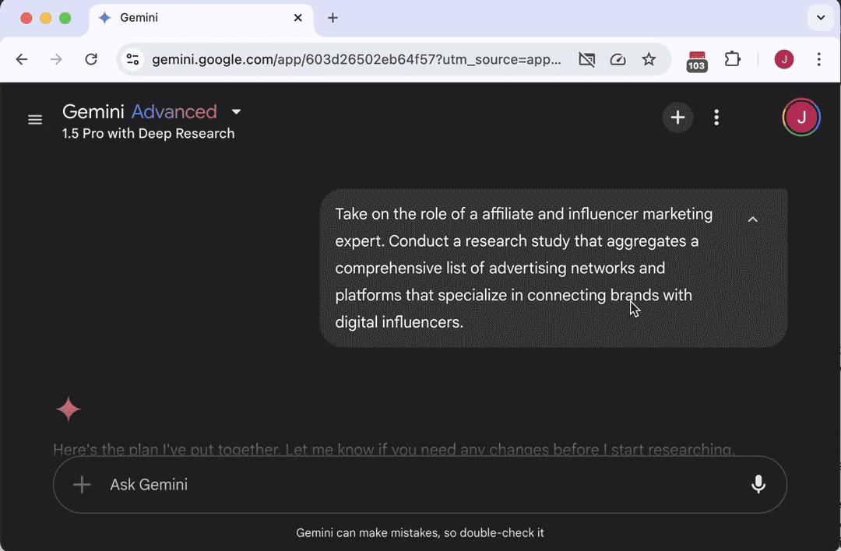Viewport: 841px width, 551px height.
Task: Add attachment with plus in prompt box
Action: coord(82,485)
